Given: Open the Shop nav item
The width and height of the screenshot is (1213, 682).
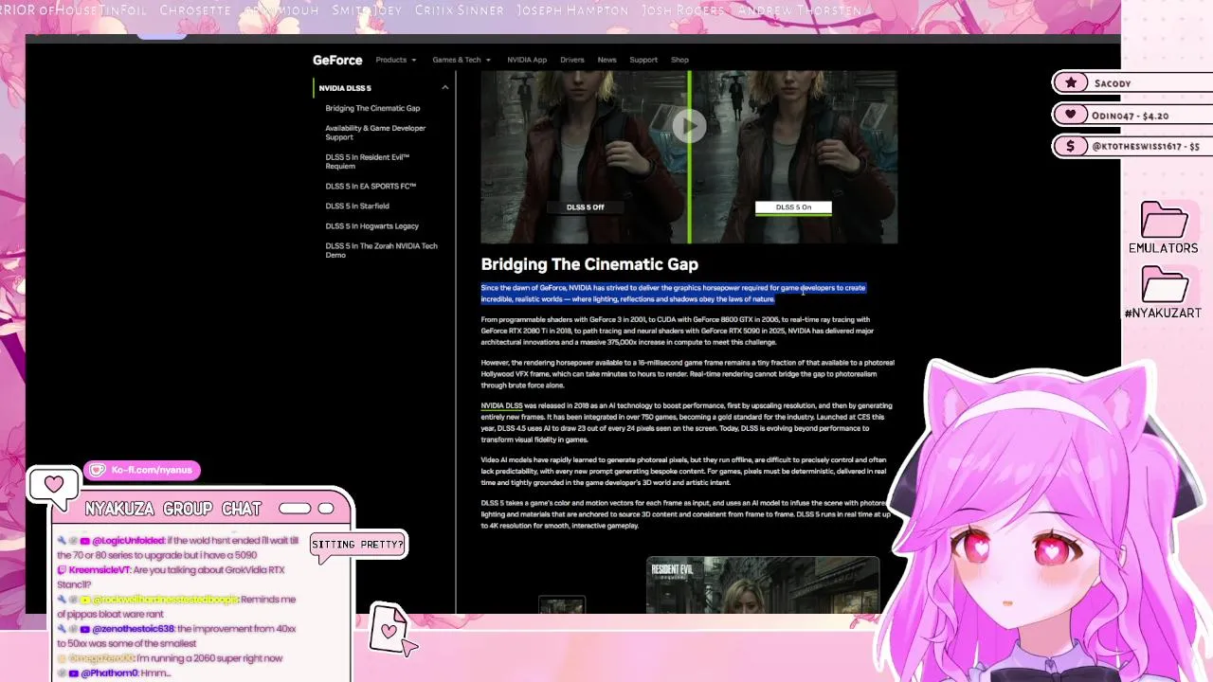Looking at the screenshot, I should pos(679,60).
